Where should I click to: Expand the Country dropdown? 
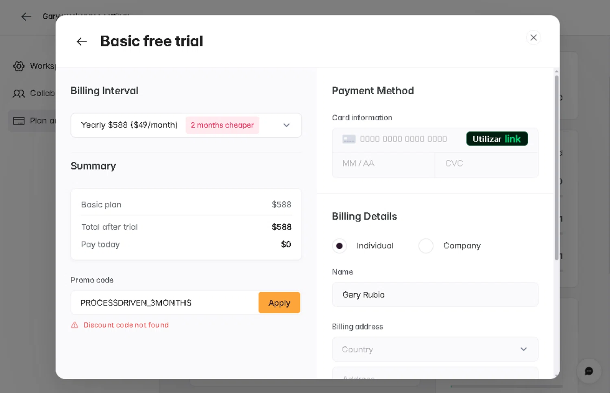click(435, 350)
